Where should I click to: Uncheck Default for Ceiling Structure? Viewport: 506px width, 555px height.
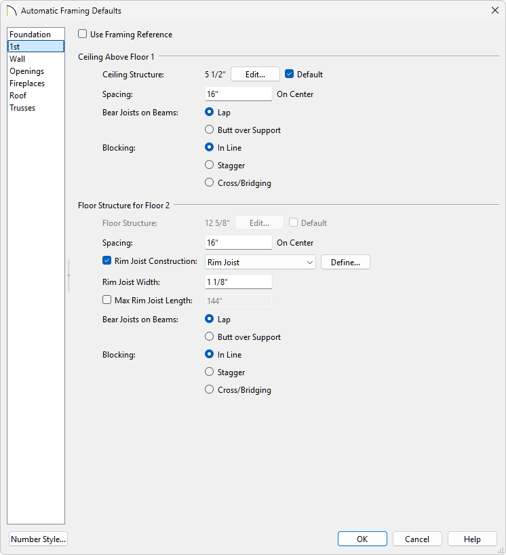290,74
